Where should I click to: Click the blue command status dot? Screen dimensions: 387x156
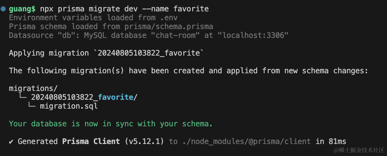pos(3,9)
